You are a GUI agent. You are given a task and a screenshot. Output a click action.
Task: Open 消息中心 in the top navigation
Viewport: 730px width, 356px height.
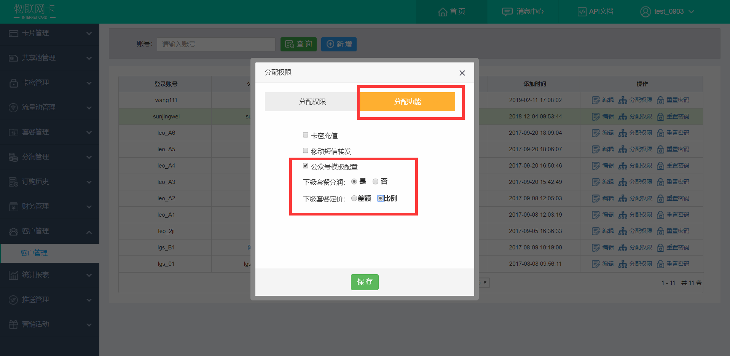coord(523,12)
